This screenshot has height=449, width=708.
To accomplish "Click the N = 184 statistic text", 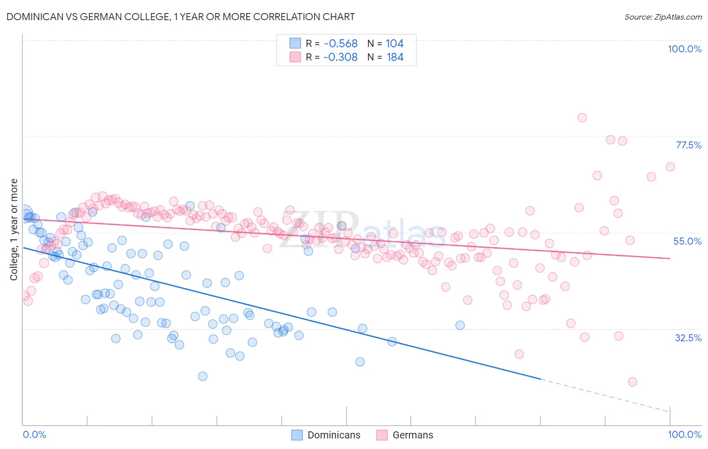I will coord(385,57).
